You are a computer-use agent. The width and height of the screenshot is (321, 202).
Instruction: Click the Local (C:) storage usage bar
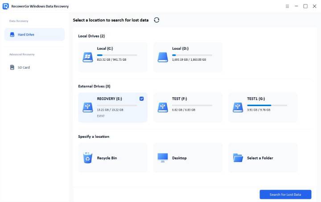[x=117, y=55]
